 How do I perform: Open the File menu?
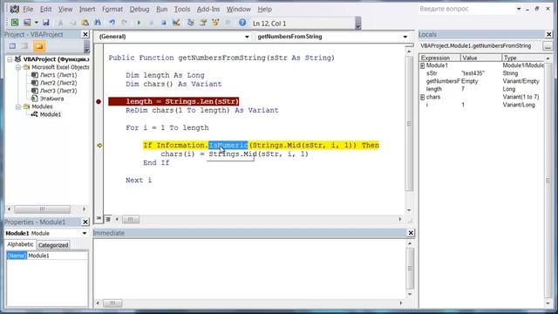[28, 10]
